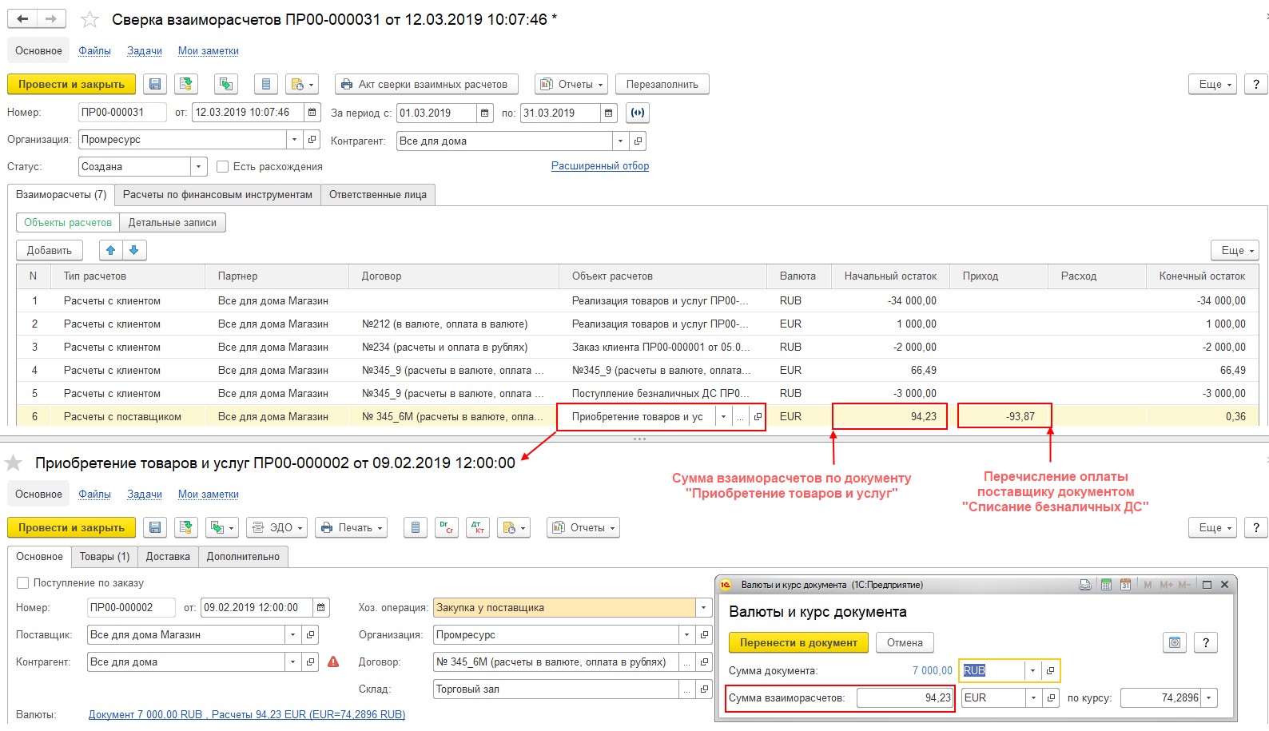
Task: Click the favorites star next to Сверка взаиморасчетов title
Action: [90, 19]
